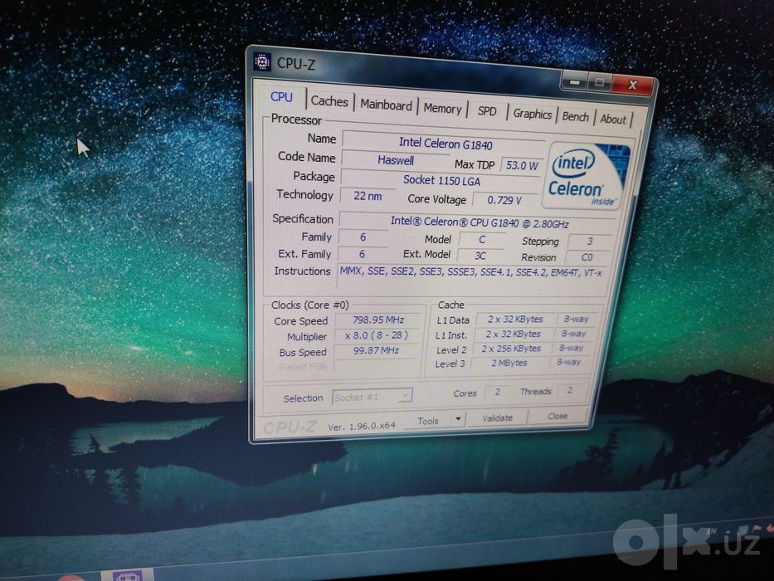Viewport: 774px width, 581px height.
Task: Click the Multiplier value x 8.0 (8 - 28)
Action: point(377,335)
